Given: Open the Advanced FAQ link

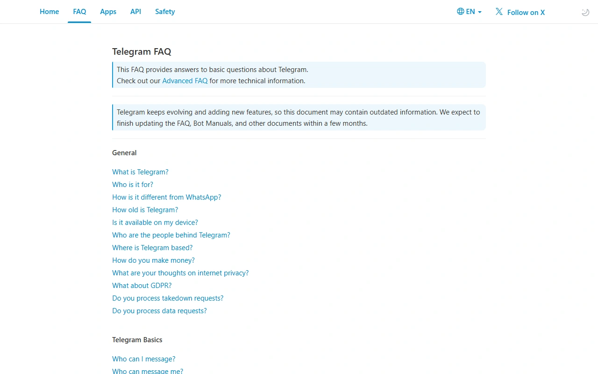Looking at the screenshot, I should coord(185,81).
